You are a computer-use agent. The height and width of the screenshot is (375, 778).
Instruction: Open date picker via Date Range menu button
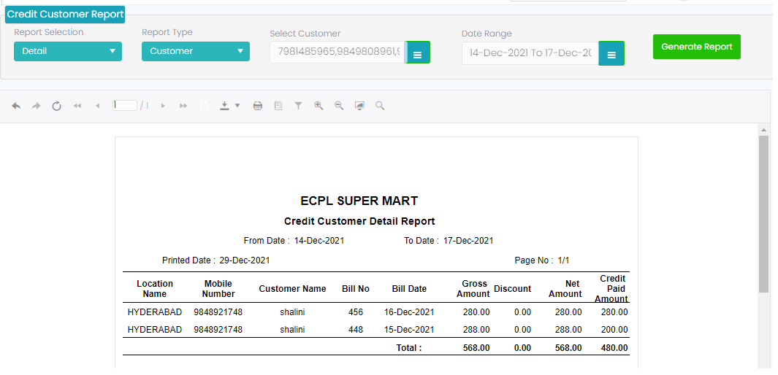click(x=611, y=53)
